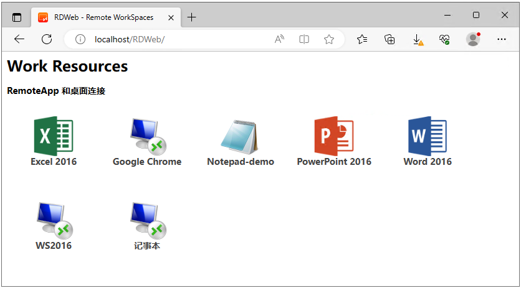The image size is (521, 288).
Task: Add this page to favorites star
Action: point(329,39)
